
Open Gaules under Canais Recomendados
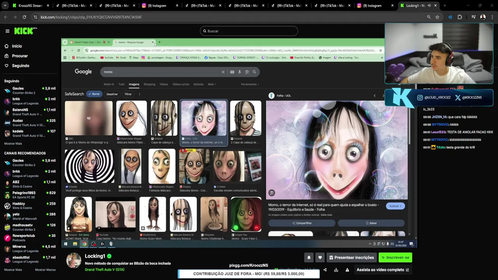tap(30, 163)
